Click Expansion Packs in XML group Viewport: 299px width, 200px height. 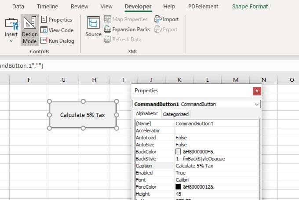127,29
